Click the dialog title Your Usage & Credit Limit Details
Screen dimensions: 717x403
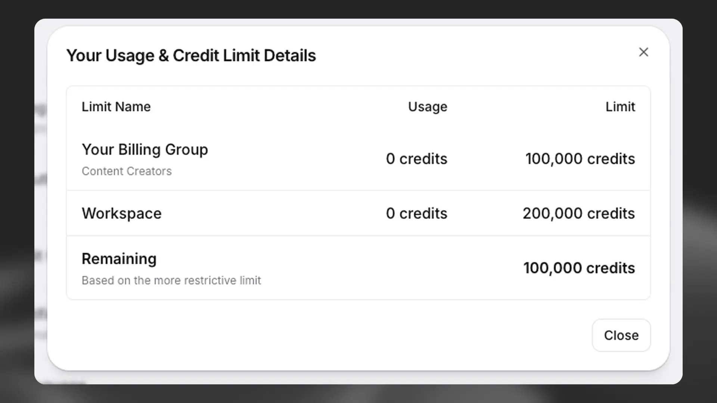[191, 55]
